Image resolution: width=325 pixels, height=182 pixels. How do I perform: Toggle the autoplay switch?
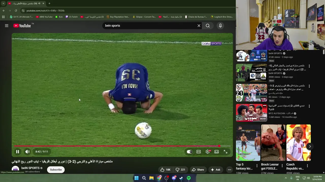pos(190,152)
